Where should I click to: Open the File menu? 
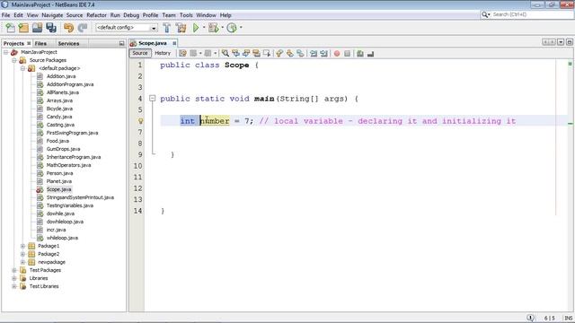pos(6,15)
